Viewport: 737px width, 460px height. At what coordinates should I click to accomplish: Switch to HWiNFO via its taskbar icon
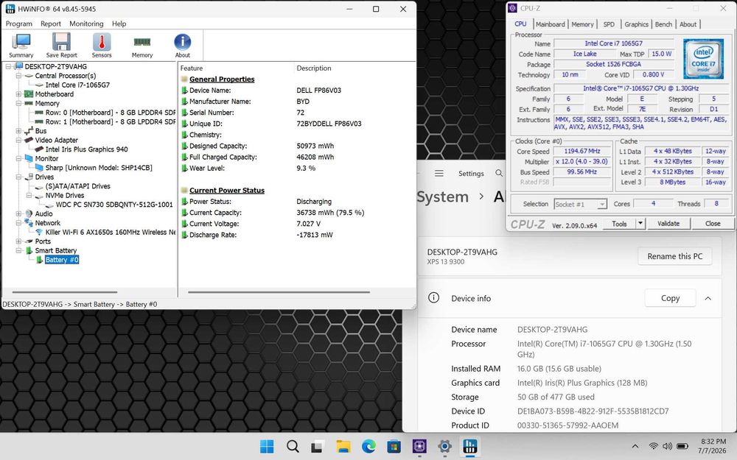click(470, 447)
